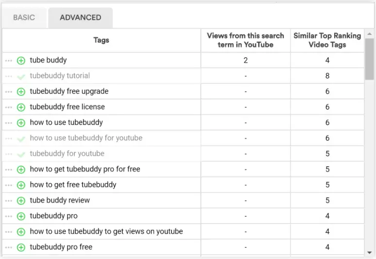Open ellipsis options for 'tube buddy' row
The height and width of the screenshot is (259, 376).
[x=9, y=61]
